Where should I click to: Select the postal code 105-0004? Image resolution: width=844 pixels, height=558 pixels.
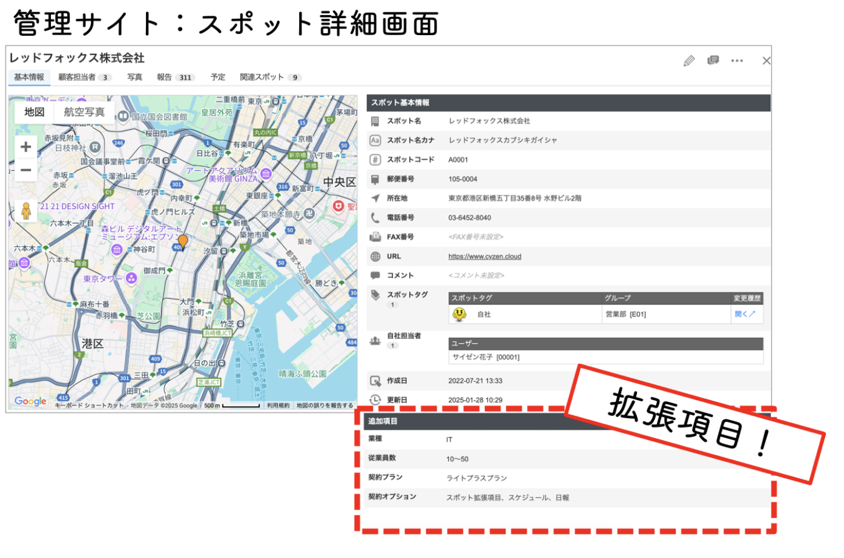tap(463, 179)
